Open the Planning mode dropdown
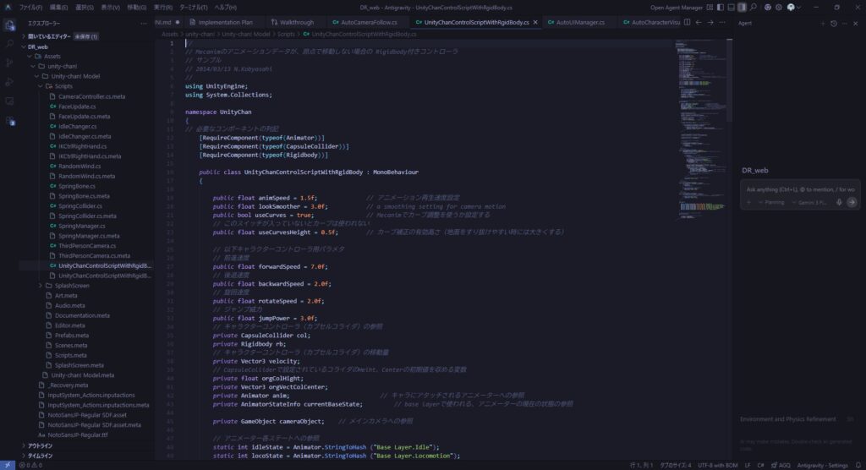Image resolution: width=866 pixels, height=470 pixels. (x=774, y=203)
